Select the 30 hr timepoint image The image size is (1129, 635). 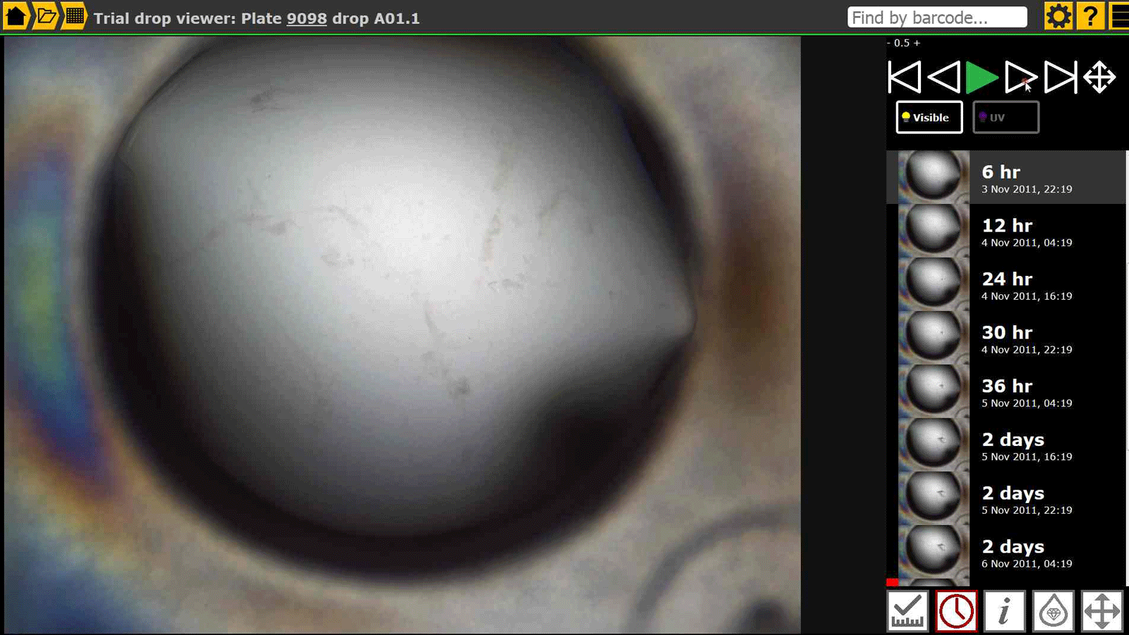tap(1006, 339)
